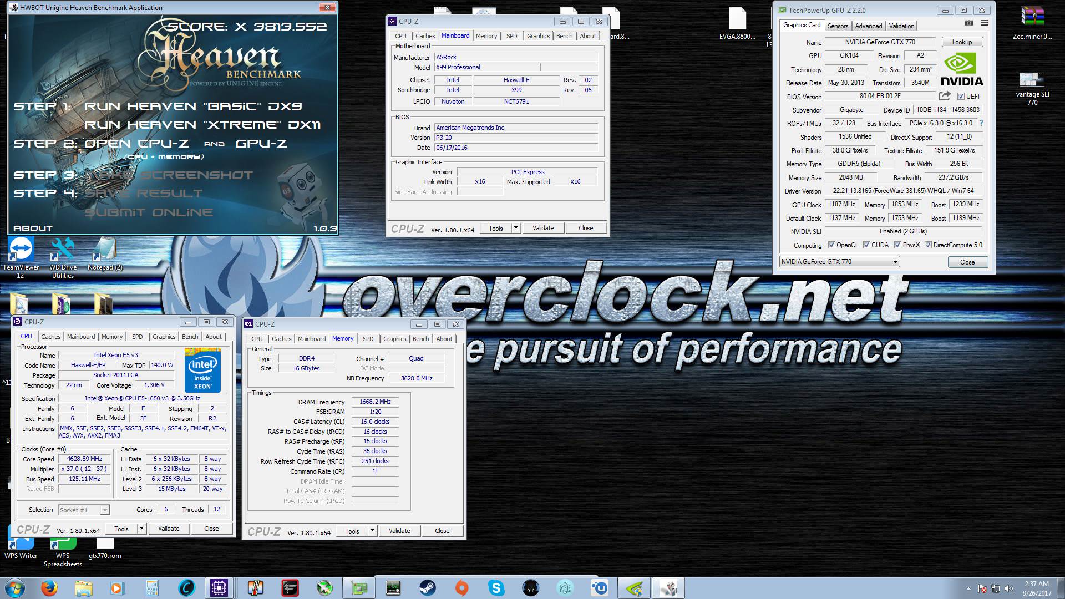1065x599 pixels.
Task: Click Tools button in CPU-Z Memory window
Action: pos(352,531)
